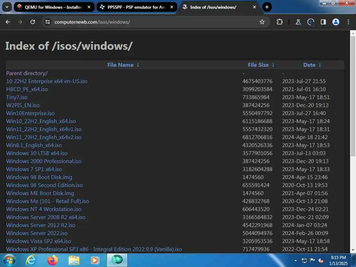Open the Windows Start menu

point(9,260)
